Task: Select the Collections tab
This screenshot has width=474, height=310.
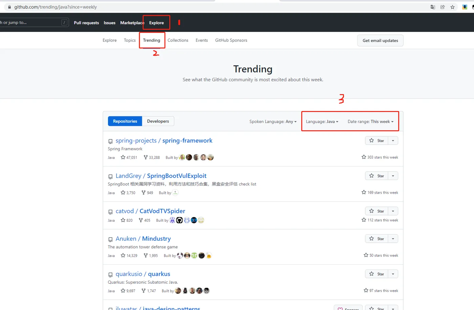Action: (178, 40)
